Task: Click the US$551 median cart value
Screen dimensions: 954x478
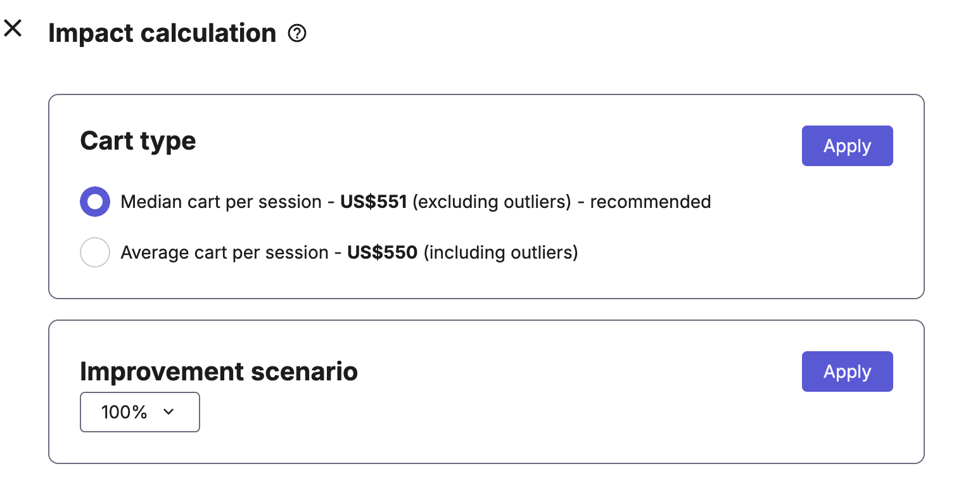Action: (374, 202)
